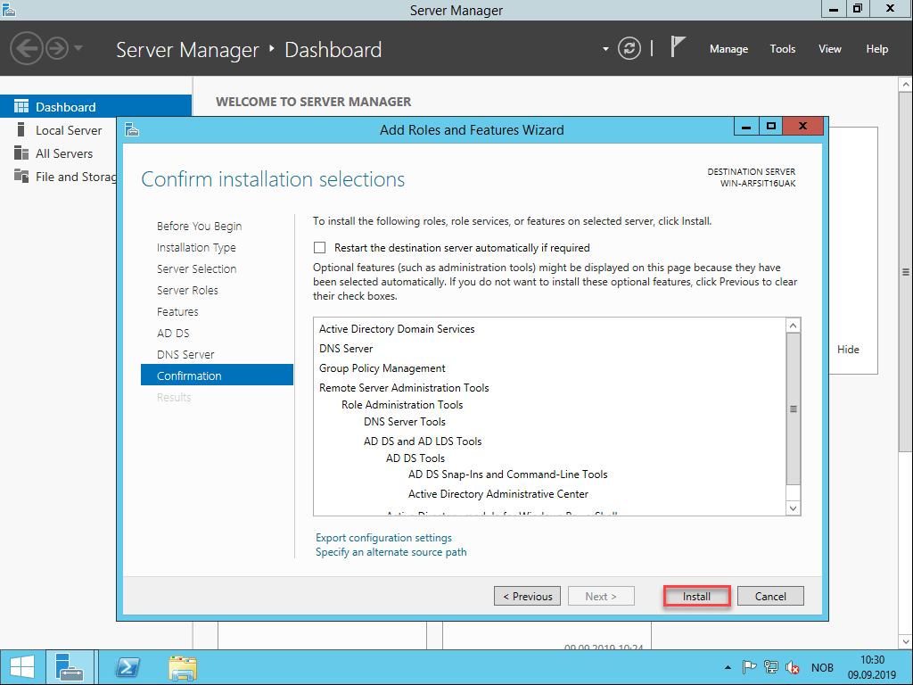Click scroll up arrow in selections list
This screenshot has width=913, height=685.
[793, 326]
